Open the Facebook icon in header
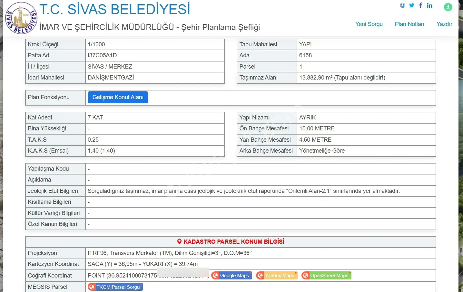Image resolution: width=463 pixels, height=292 pixels. pyautogui.click(x=420, y=5)
